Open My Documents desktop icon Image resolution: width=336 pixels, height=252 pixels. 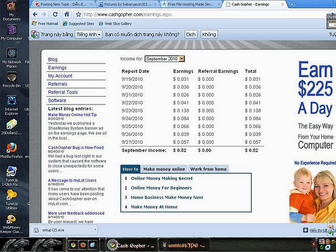[12, 10]
